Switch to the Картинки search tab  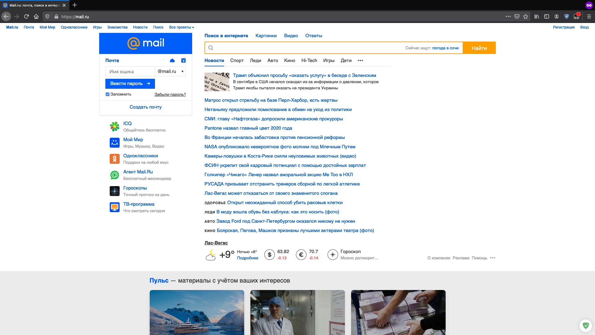point(266,36)
